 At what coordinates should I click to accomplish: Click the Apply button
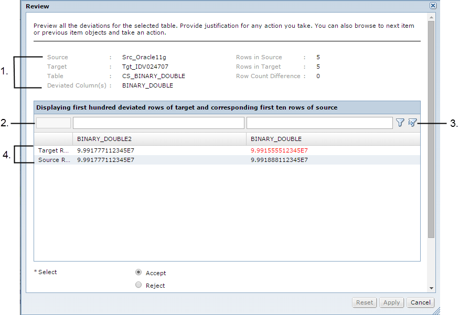coord(391,302)
